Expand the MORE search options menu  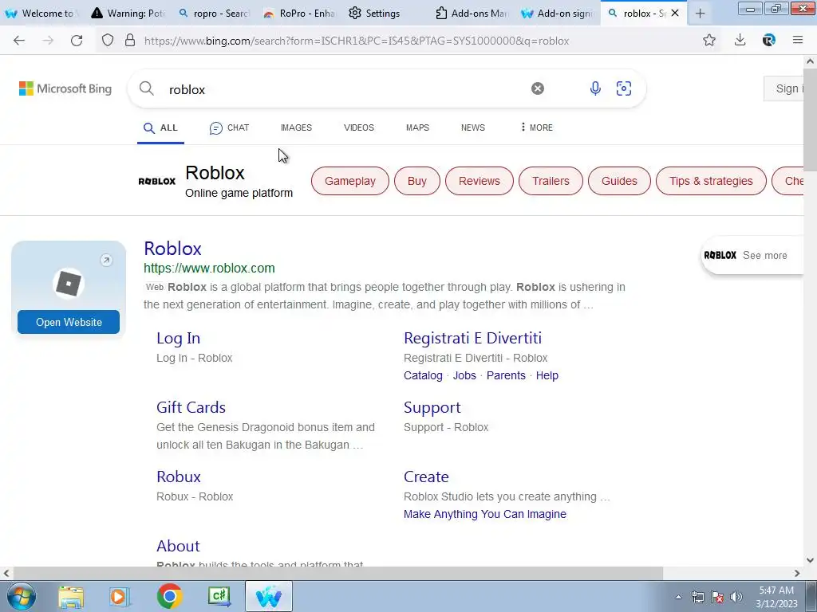537,127
